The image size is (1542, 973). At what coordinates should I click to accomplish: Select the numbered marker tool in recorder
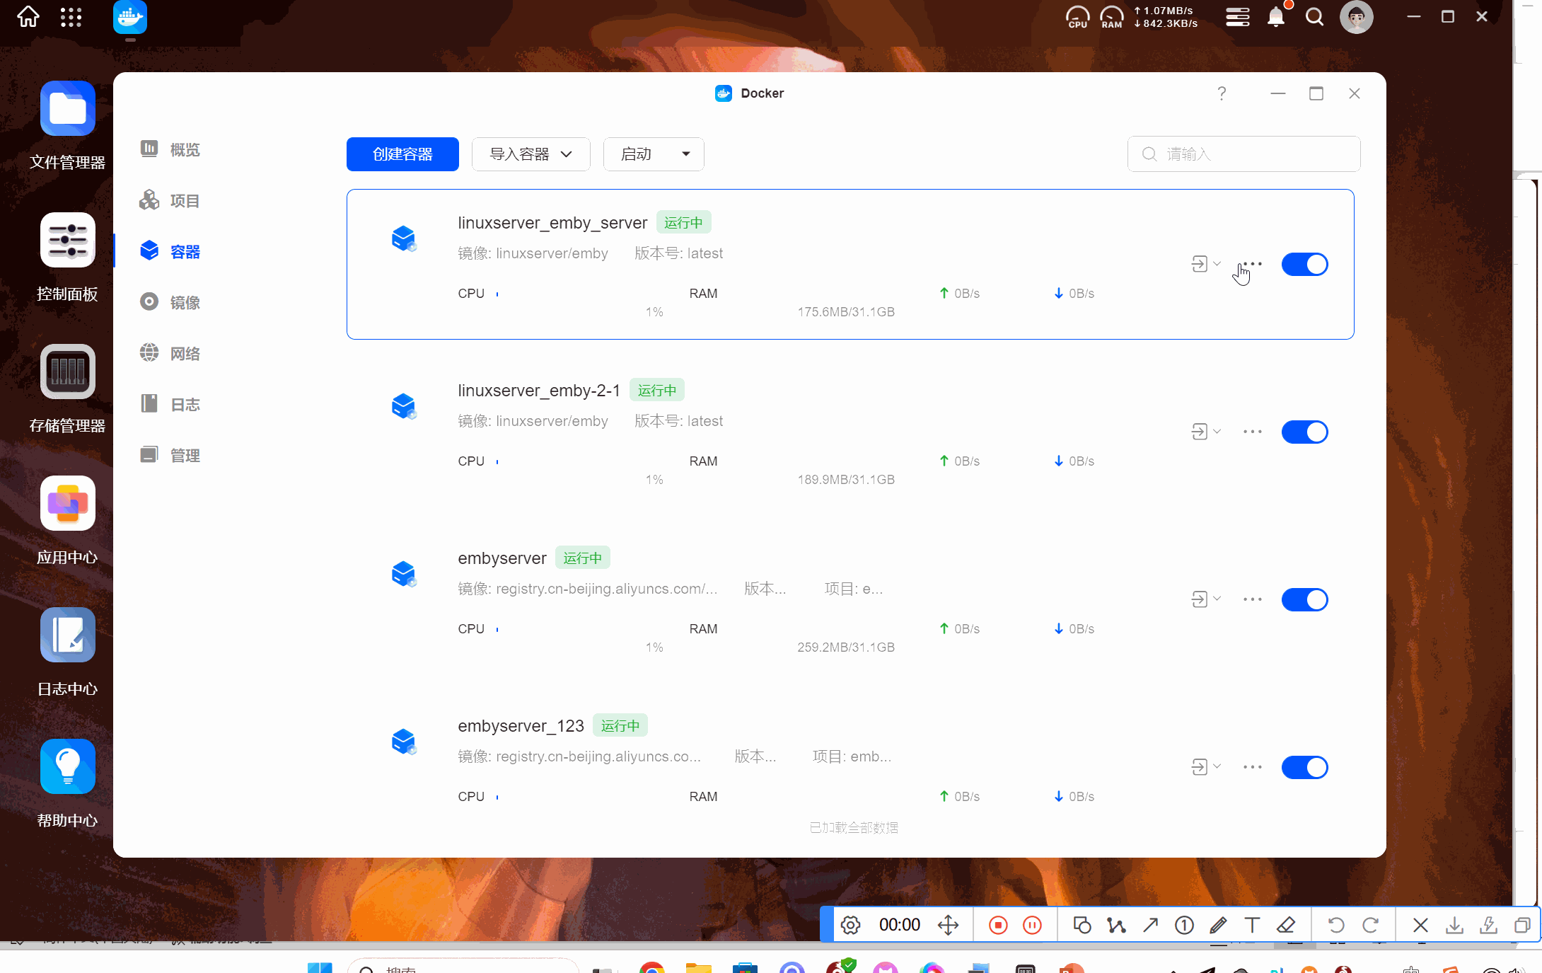pyautogui.click(x=1184, y=925)
